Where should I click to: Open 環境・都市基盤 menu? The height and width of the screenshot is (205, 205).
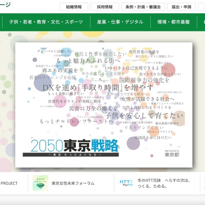coord(173,22)
